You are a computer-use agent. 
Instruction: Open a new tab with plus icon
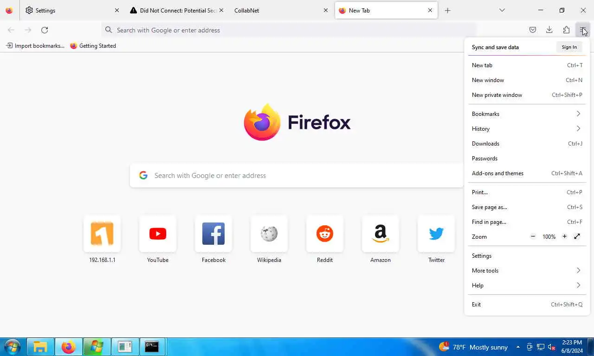point(447,10)
